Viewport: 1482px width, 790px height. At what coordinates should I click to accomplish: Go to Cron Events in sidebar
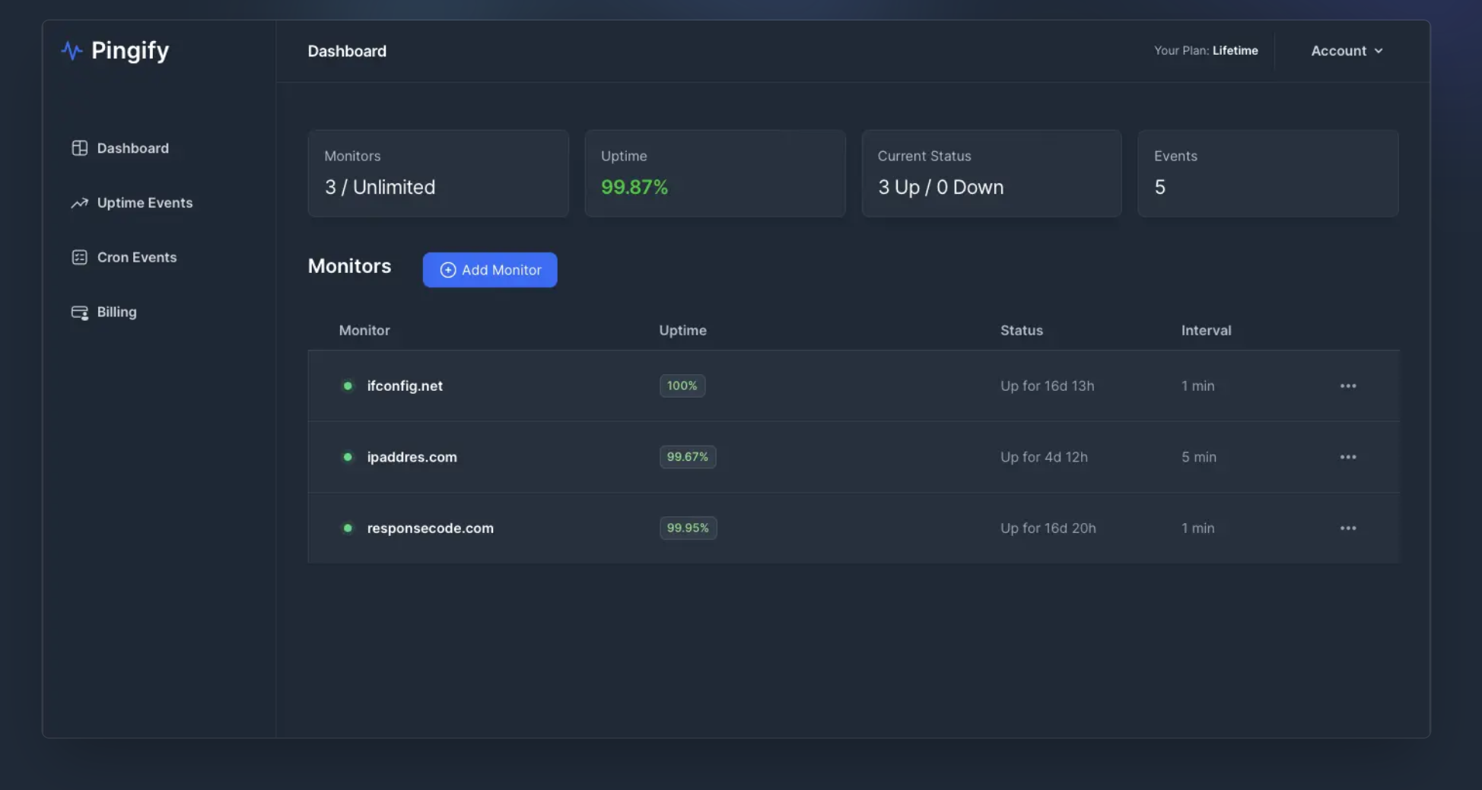[x=124, y=258]
